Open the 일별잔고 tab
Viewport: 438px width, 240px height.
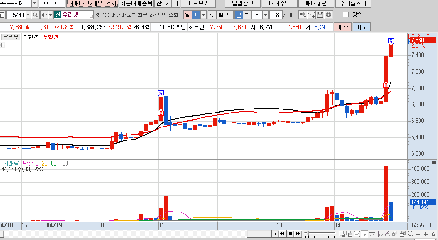click(242, 3)
